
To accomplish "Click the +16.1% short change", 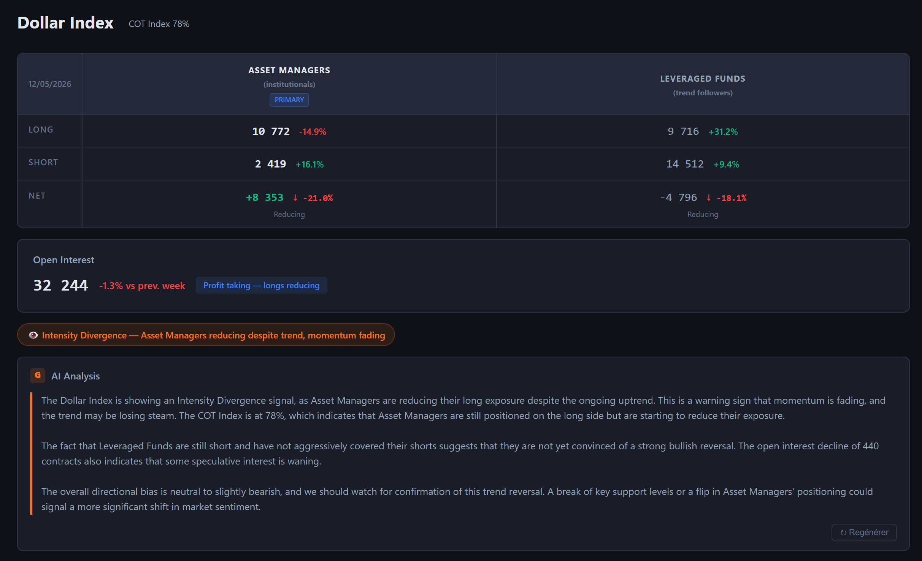I will click(309, 164).
